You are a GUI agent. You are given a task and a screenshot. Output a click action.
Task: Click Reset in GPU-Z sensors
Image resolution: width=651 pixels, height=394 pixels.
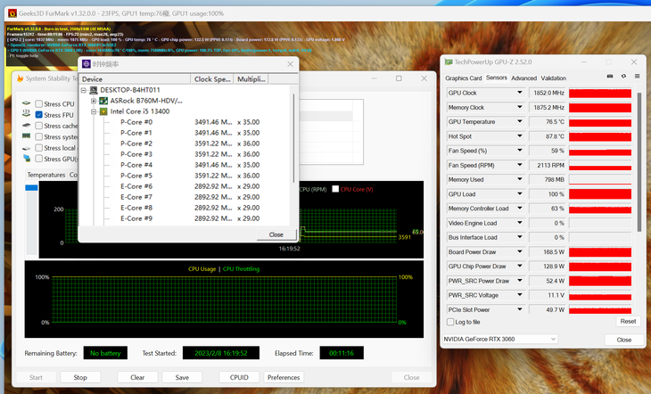tap(628, 321)
